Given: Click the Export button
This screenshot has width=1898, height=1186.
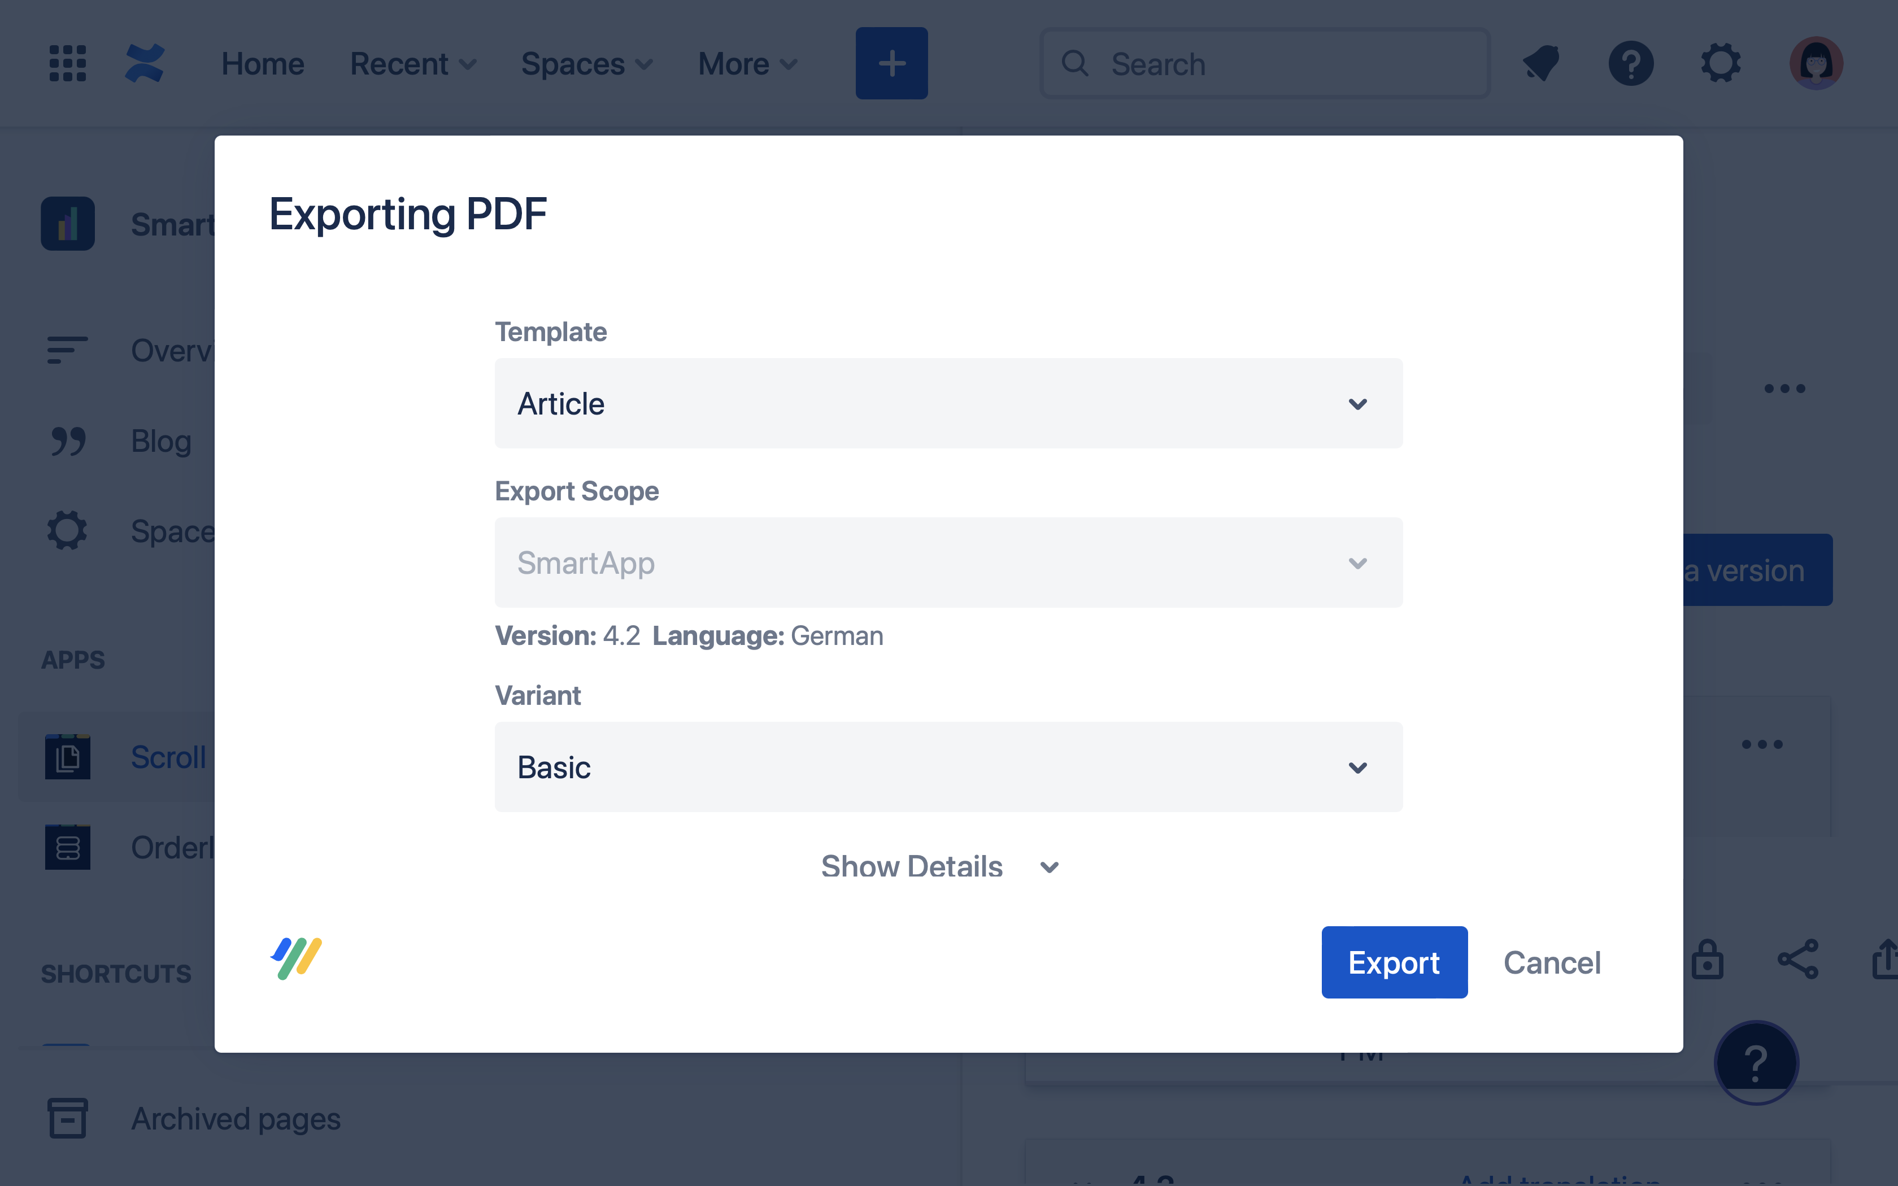Looking at the screenshot, I should coord(1395,962).
